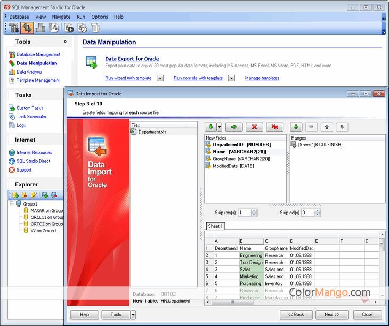This screenshot has height=326, width=389.
Task: Open Custom Tasks toolbar icon with play arrow
Action: click(69, 28)
